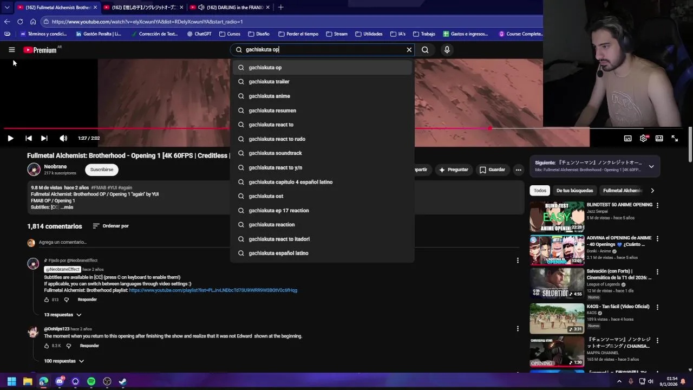Open player settings gear
The height and width of the screenshot is (390, 693).
(x=643, y=138)
